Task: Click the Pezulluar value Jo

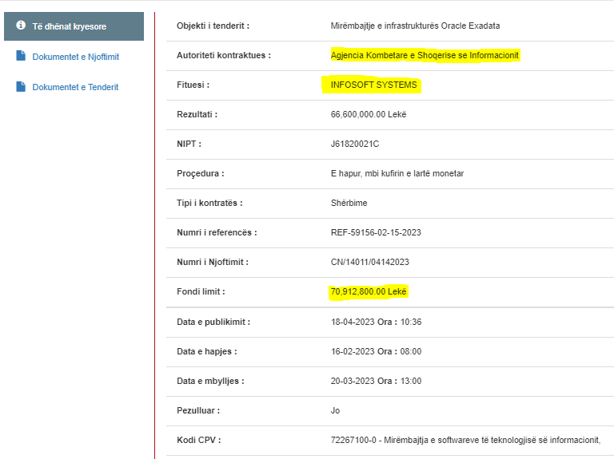Action: (335, 410)
